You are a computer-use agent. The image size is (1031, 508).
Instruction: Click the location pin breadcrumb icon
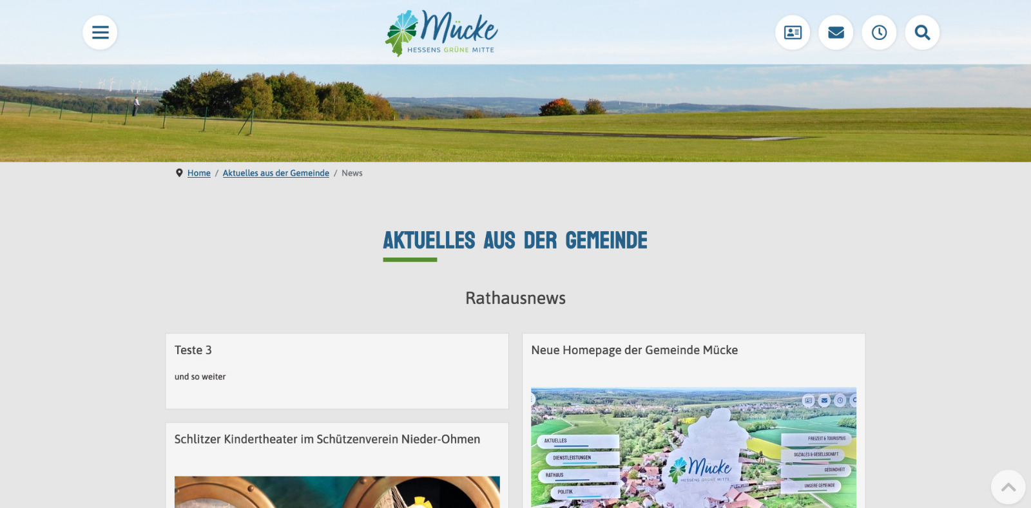(x=179, y=173)
